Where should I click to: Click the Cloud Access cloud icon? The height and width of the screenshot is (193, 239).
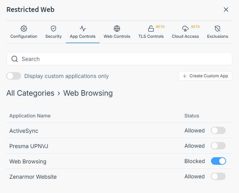coord(185,29)
